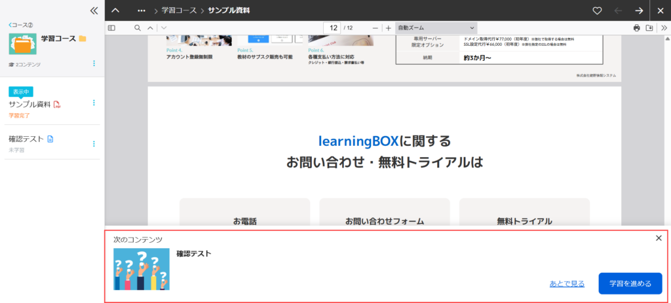This screenshot has height=303, width=671.
Task: Go to next content with right arrow
Action: (639, 10)
